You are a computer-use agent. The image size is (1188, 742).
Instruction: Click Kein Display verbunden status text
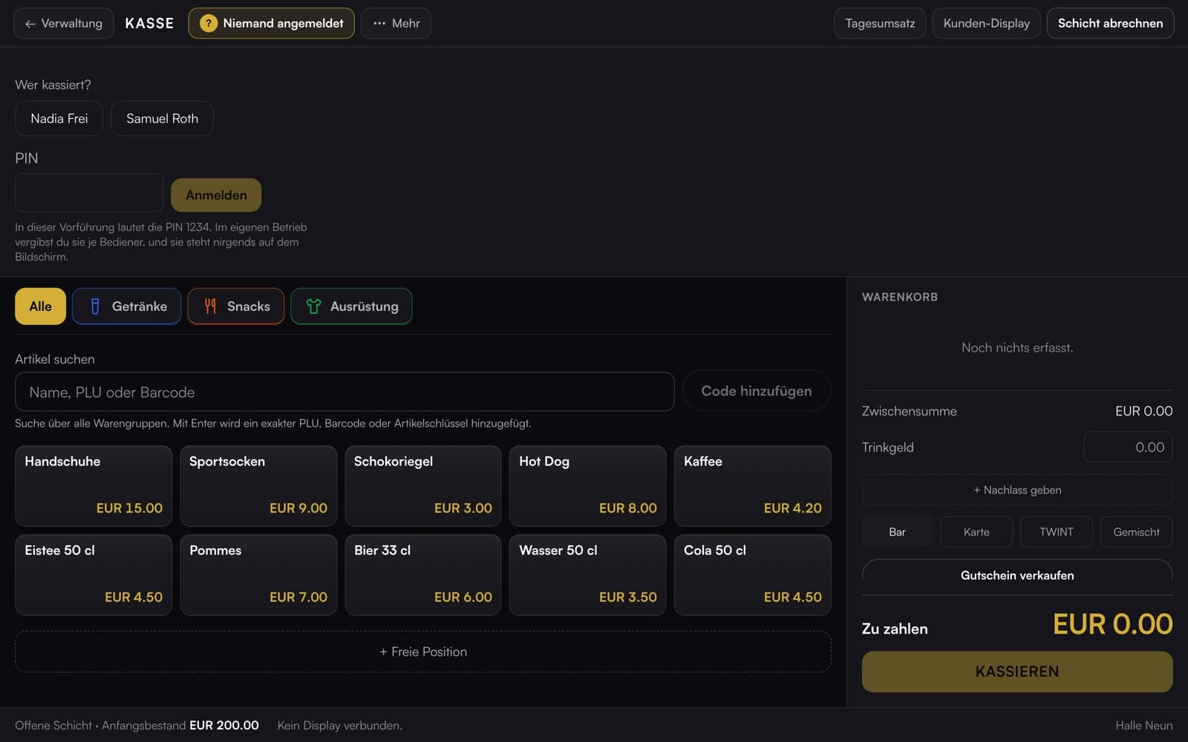click(x=340, y=726)
